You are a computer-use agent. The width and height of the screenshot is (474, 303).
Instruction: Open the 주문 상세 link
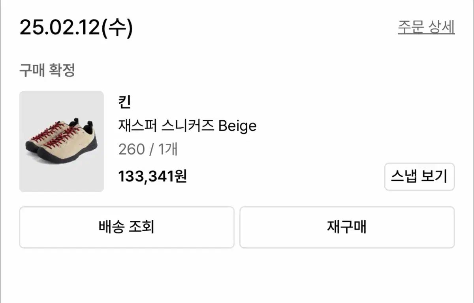click(426, 27)
